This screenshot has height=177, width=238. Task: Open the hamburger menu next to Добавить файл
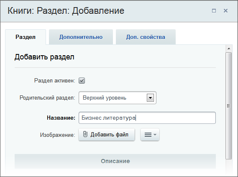[x=150, y=135]
